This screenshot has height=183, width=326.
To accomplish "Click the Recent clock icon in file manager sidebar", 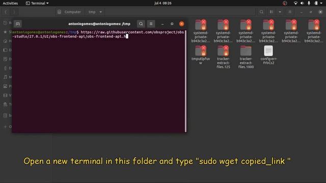I will click(5, 23).
